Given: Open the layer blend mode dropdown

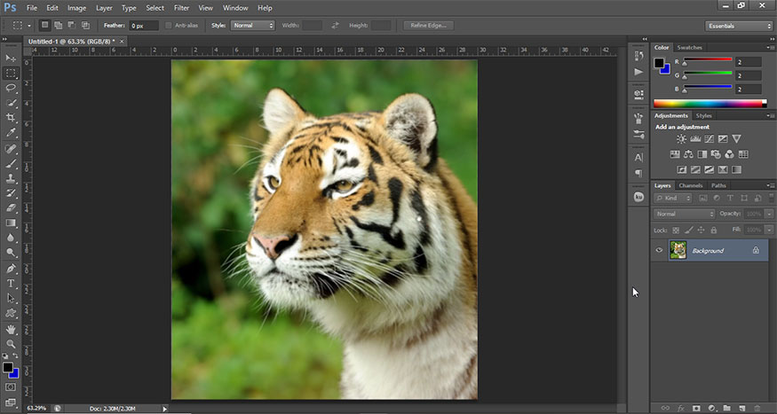Looking at the screenshot, I should (685, 215).
